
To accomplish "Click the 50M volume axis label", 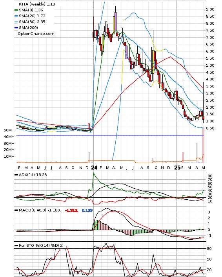I will coord(8,130).
